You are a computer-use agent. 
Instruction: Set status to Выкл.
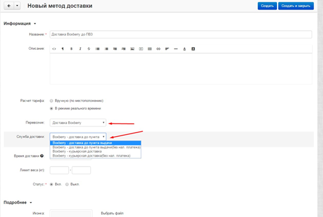pyautogui.click(x=67, y=184)
